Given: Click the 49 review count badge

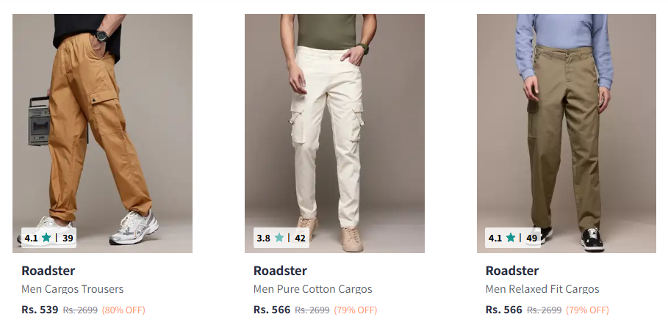Looking at the screenshot, I should (531, 238).
